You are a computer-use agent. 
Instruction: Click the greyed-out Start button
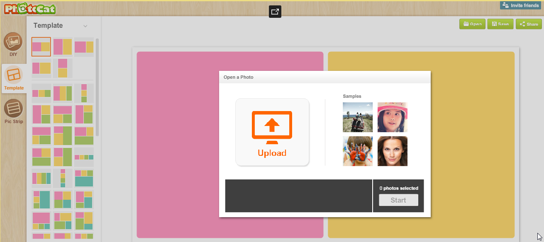tap(398, 200)
